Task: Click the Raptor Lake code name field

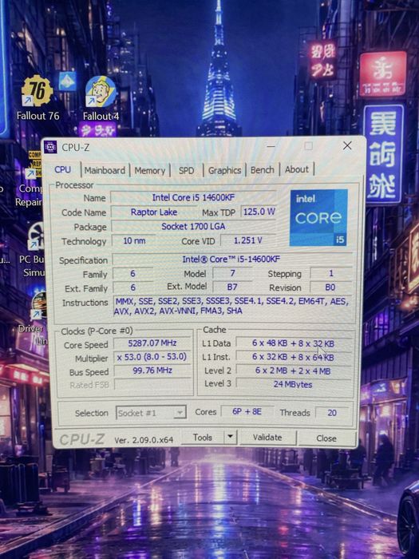Action: [154, 212]
